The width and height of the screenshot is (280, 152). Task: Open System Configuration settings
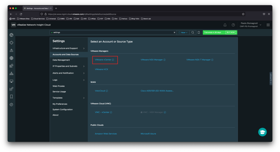(x=63, y=110)
